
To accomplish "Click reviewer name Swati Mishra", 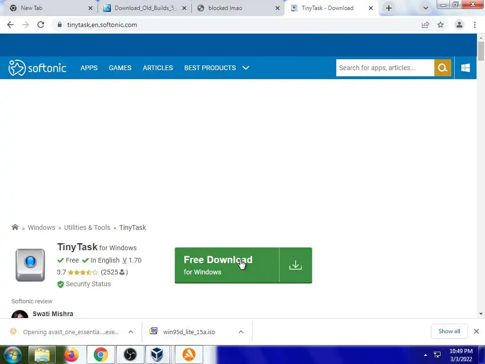I will (x=53, y=314).
